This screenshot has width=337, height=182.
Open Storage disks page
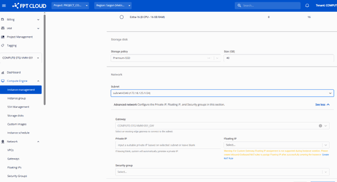pyautogui.click(x=15, y=116)
